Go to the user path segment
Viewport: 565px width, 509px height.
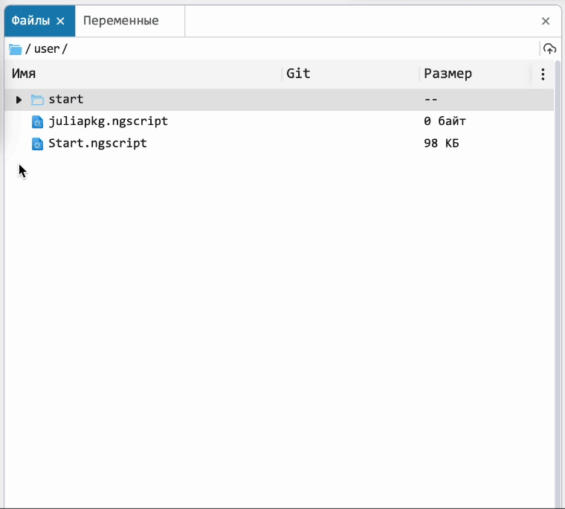click(47, 49)
